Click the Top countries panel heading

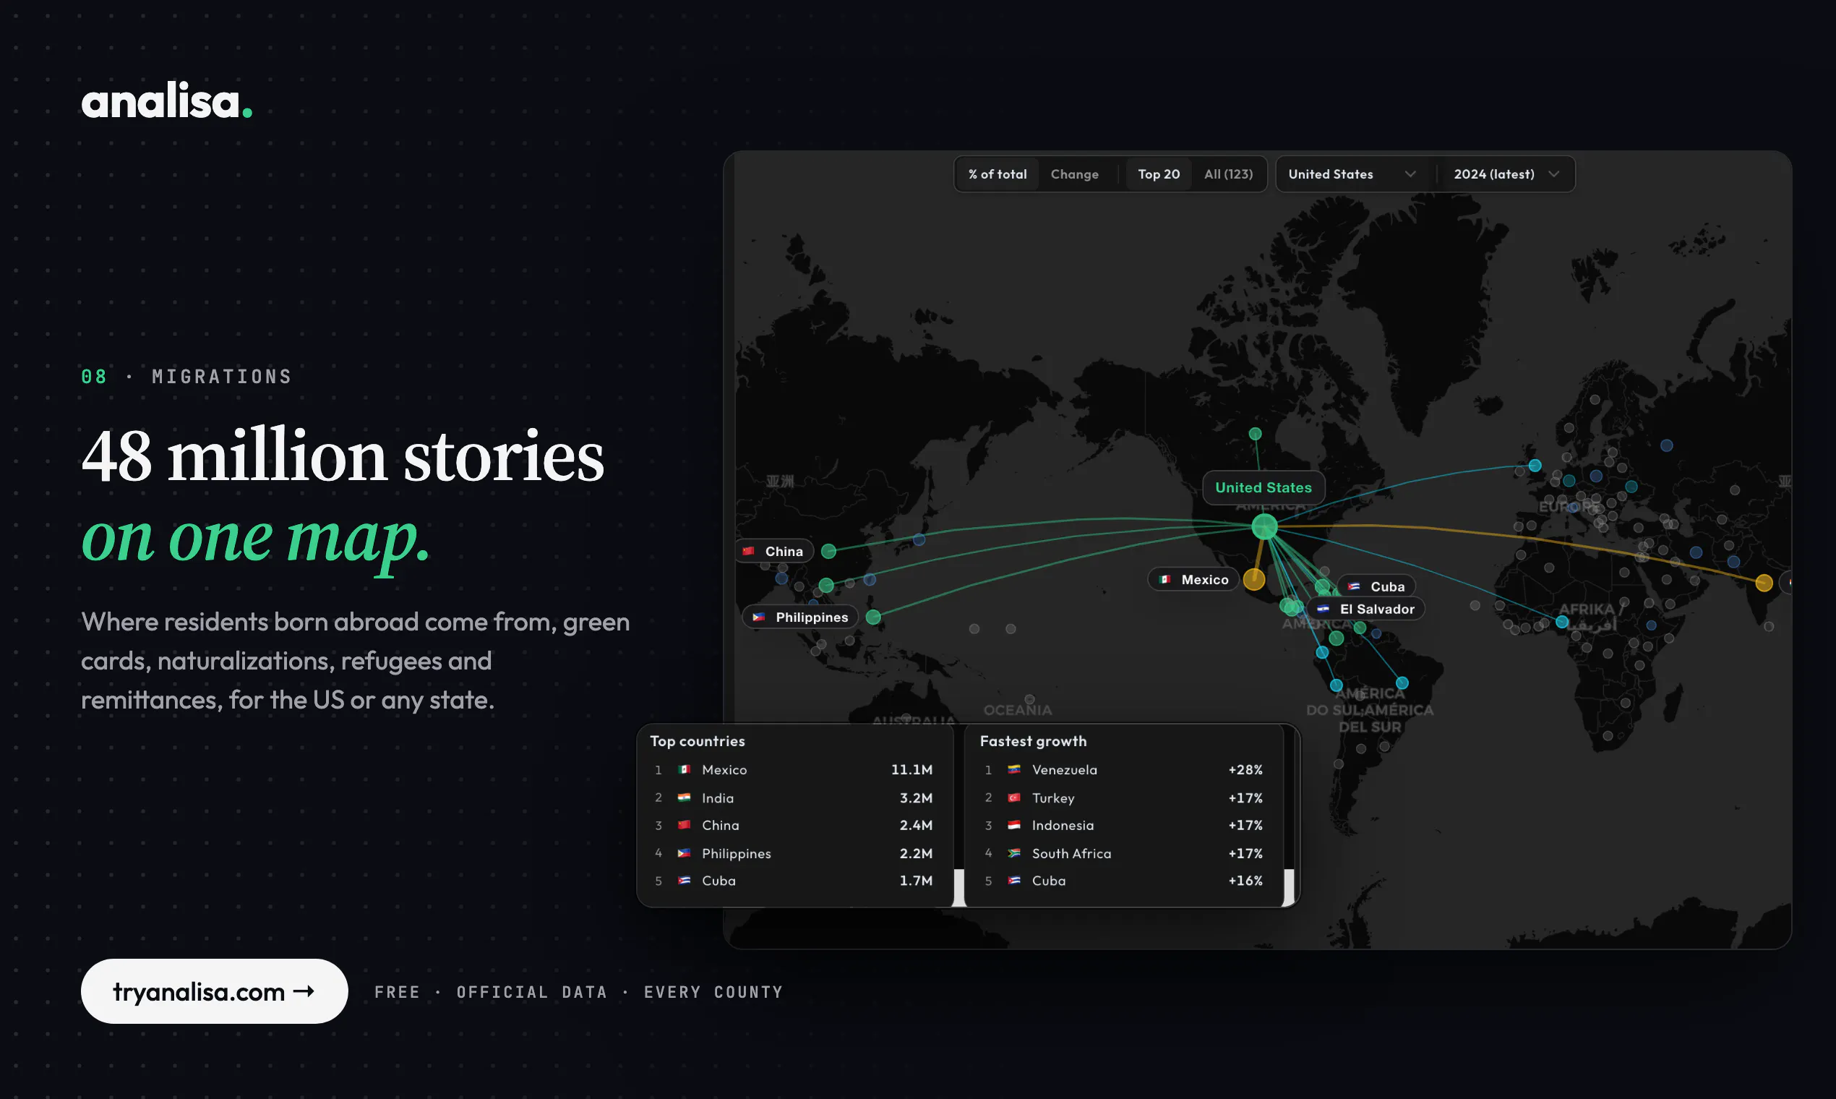point(698,740)
